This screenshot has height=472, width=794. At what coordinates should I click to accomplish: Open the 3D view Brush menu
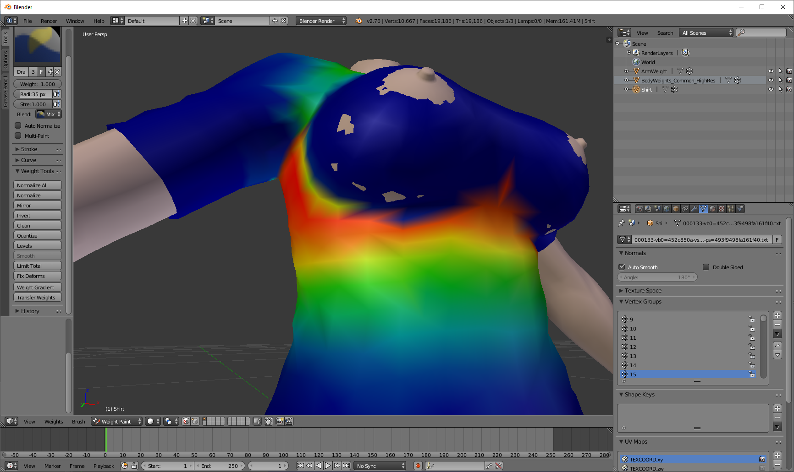click(x=78, y=422)
